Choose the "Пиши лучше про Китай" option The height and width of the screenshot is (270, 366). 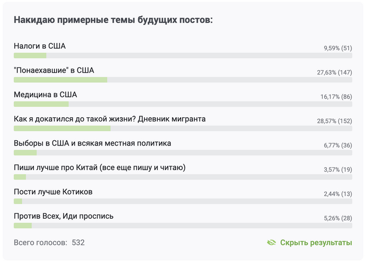pyautogui.click(x=100, y=167)
